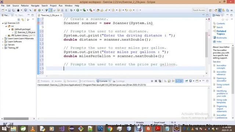Select Exercise_2_23b.java in Package Explorer

click(x=26, y=32)
